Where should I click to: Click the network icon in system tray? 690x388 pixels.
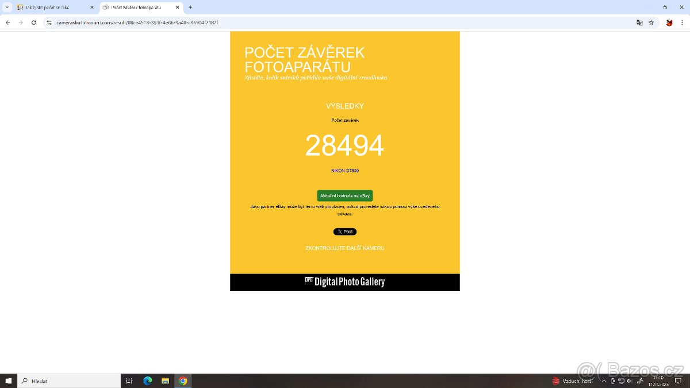point(622,381)
